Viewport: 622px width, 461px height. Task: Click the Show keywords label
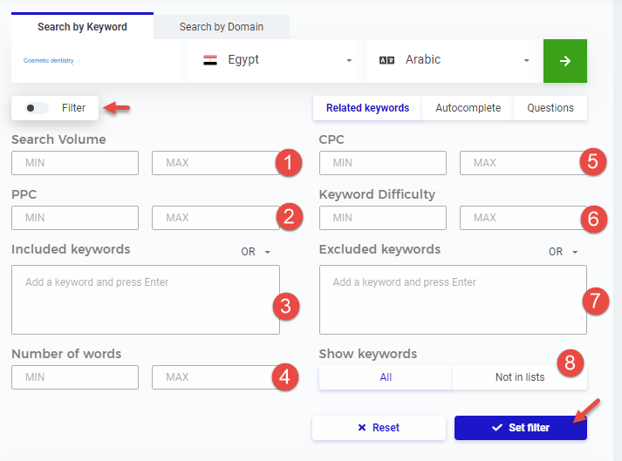pyautogui.click(x=368, y=354)
